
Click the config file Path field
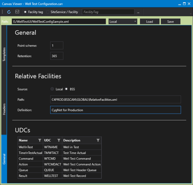point(59,22)
